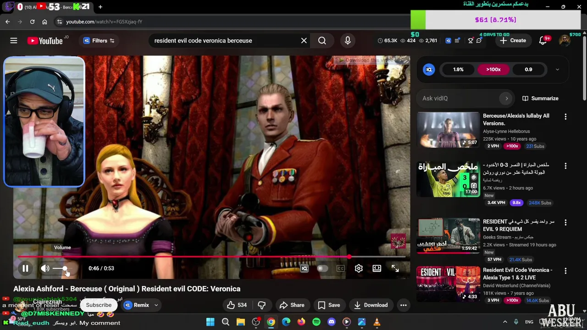Viewport: 587px width, 330px height.
Task: Download the video
Action: click(x=371, y=305)
